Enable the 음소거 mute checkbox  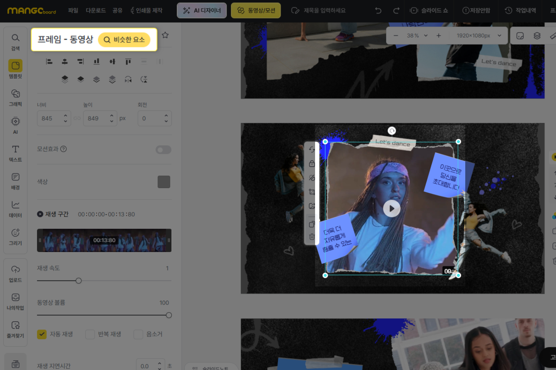coord(138,334)
